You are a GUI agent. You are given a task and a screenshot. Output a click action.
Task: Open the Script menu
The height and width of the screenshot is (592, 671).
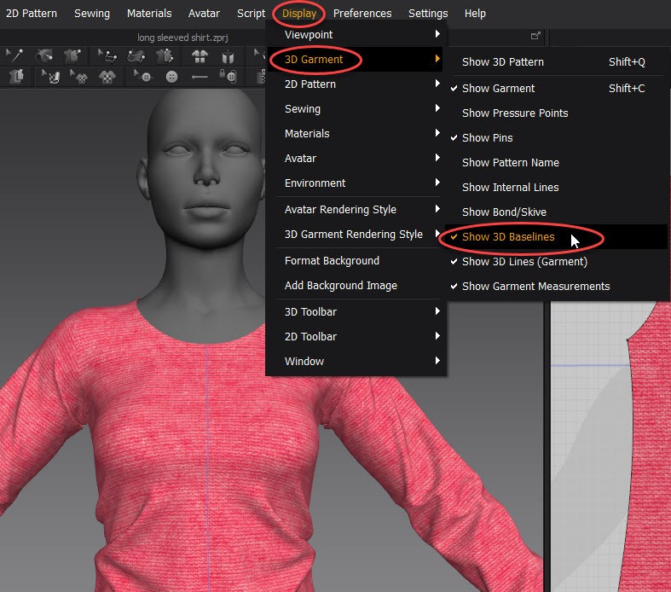click(x=252, y=14)
